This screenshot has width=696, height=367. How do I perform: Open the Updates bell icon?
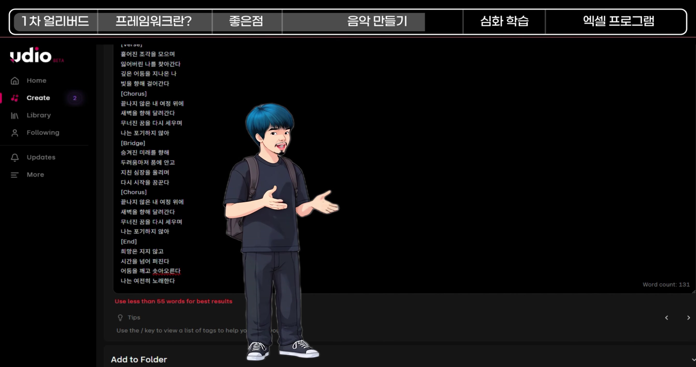tap(15, 157)
